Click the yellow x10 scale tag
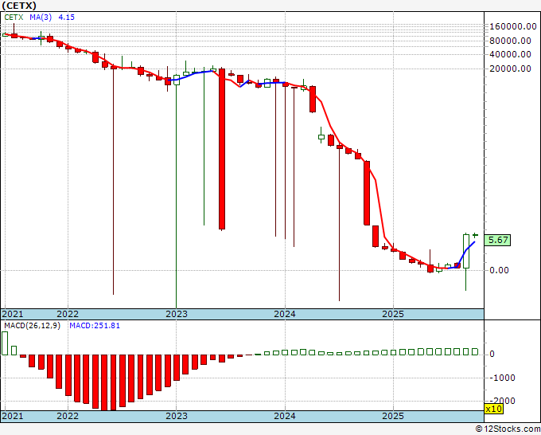Viewport: 541px width, 435px height. tap(493, 409)
